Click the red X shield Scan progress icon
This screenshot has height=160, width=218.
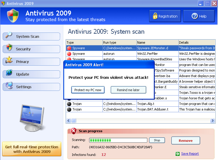click(x=74, y=131)
